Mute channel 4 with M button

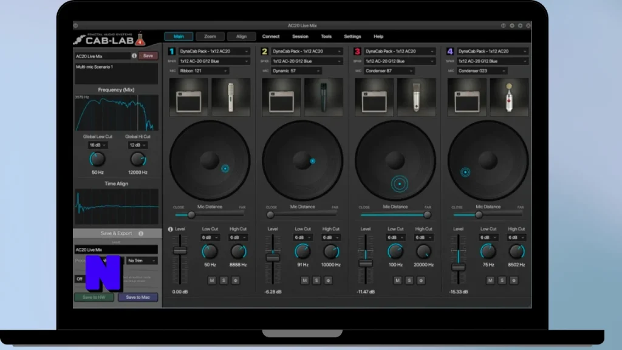point(490,280)
